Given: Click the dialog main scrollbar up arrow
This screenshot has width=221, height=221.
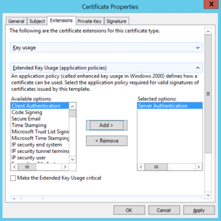Looking at the screenshot, I should [208, 31].
